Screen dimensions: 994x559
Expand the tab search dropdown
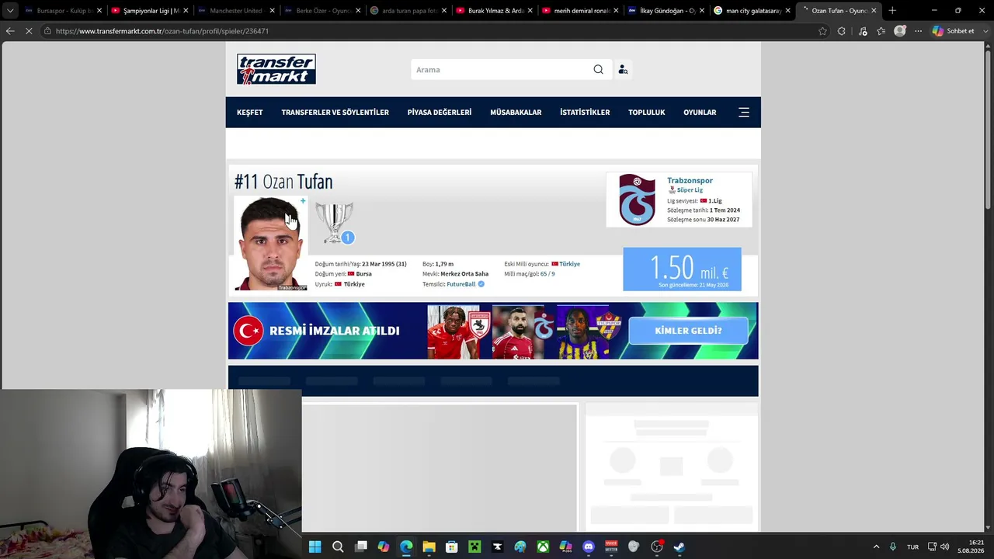(10, 11)
